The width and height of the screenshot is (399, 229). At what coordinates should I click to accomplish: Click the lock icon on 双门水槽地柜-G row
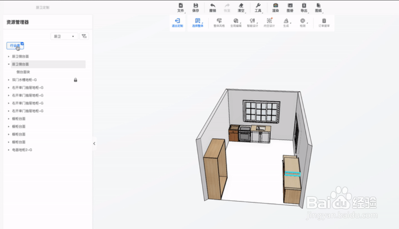[76, 80]
